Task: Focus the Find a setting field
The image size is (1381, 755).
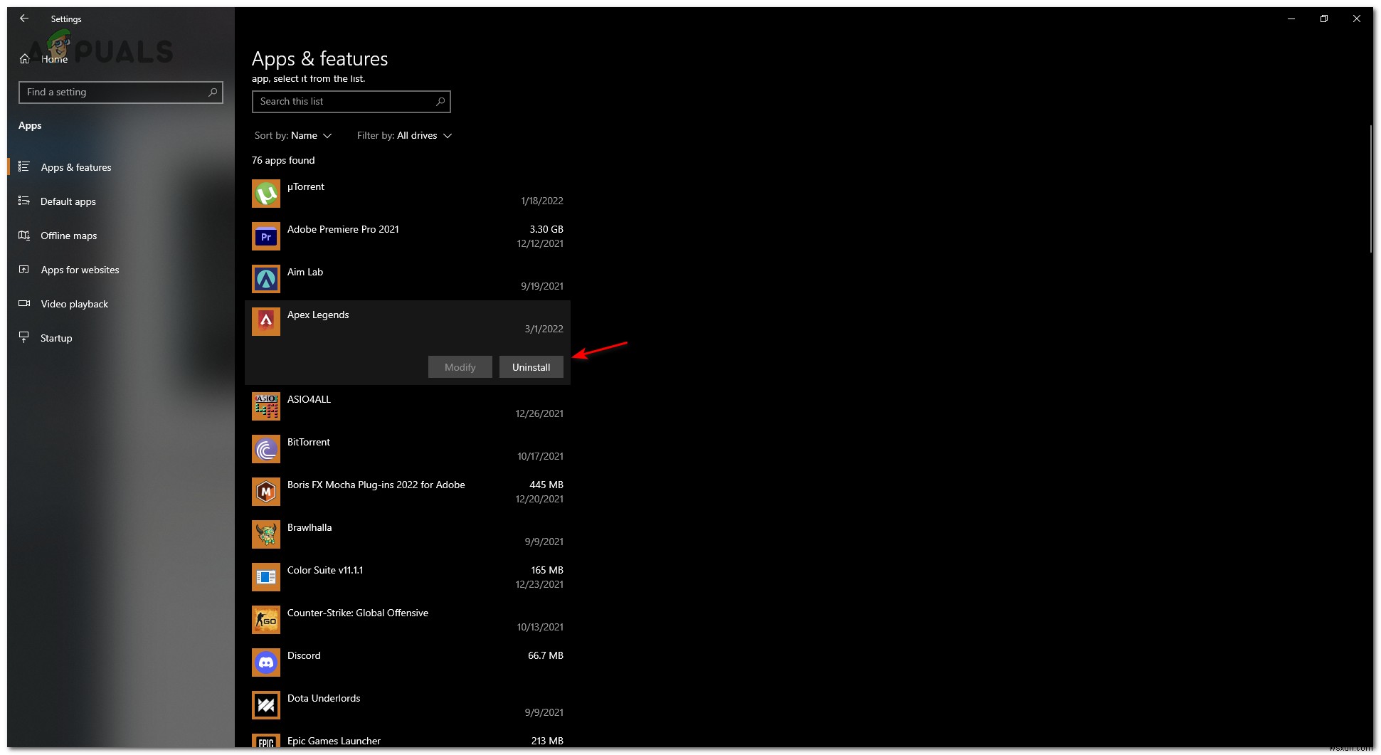Action: pos(120,93)
